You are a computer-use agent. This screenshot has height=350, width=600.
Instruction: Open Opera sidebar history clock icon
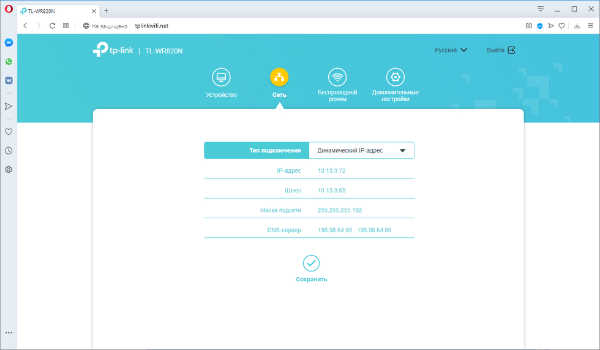[x=9, y=150]
